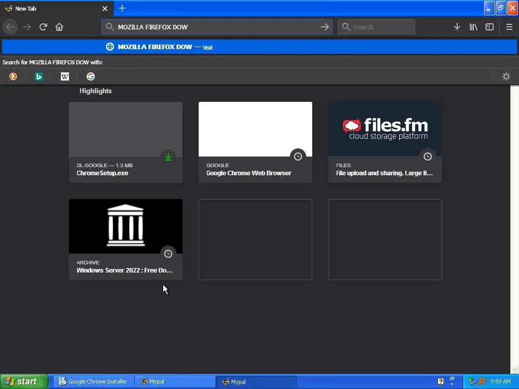Click the Highlights section heading
Viewport: 519px width, 389px height.
[x=95, y=91]
